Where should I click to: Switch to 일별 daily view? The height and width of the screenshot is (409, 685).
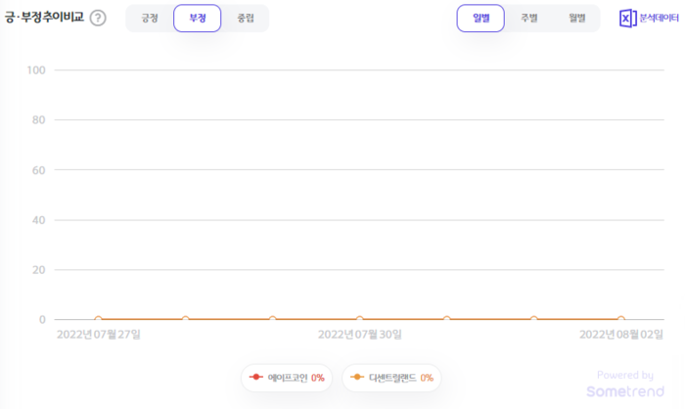tap(480, 18)
